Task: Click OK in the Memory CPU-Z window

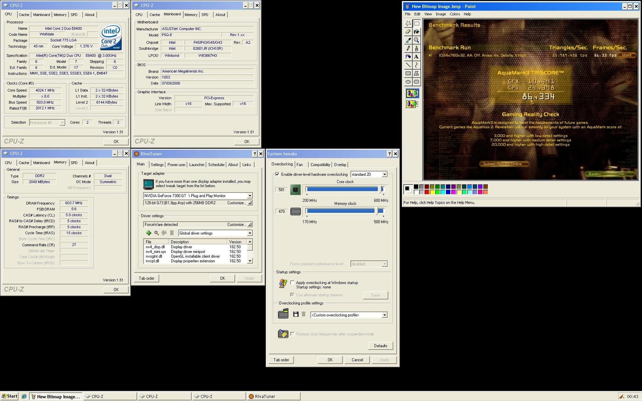Action: (116, 289)
